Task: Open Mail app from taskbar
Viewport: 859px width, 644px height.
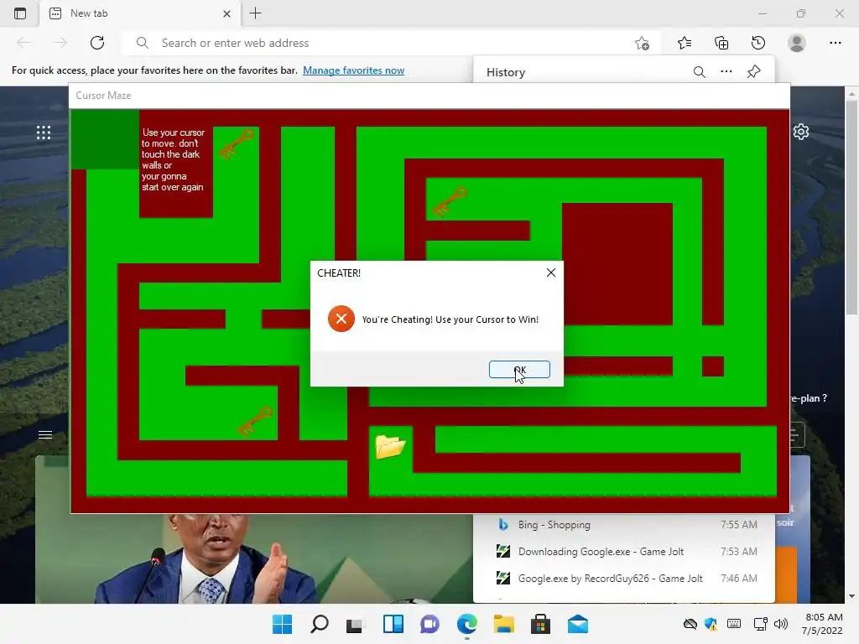Action: pos(578,624)
